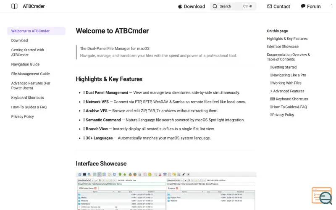Click the 30+ Languages bullet text
Screen dimensions: 336x210
pyautogui.click(x=147, y=138)
